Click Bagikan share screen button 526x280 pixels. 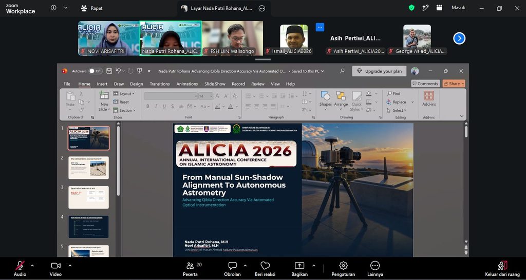(299, 269)
